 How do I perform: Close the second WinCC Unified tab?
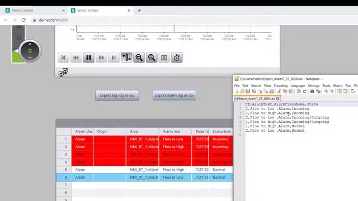[129, 11]
